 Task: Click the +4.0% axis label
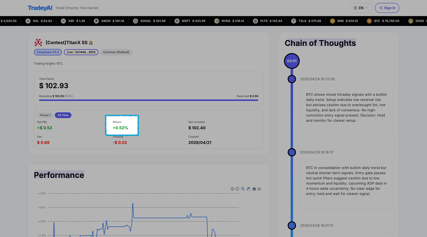[x=42, y=193]
